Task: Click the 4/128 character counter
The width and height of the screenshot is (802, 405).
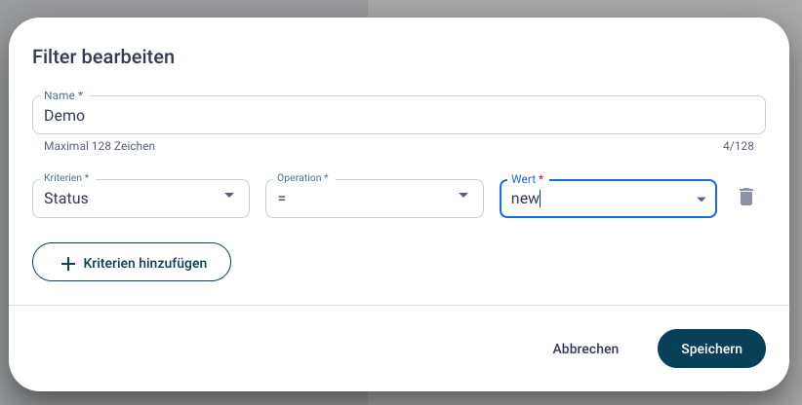Action: tap(738, 146)
